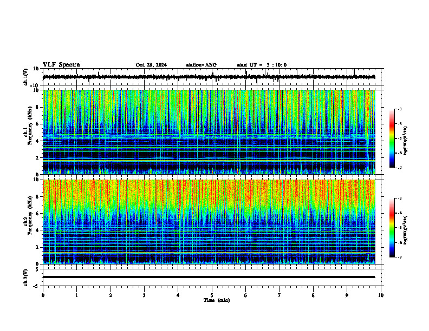
Task: Click the "8" kHz tick of ch.2 spectrogram
Action: (x=38, y=197)
